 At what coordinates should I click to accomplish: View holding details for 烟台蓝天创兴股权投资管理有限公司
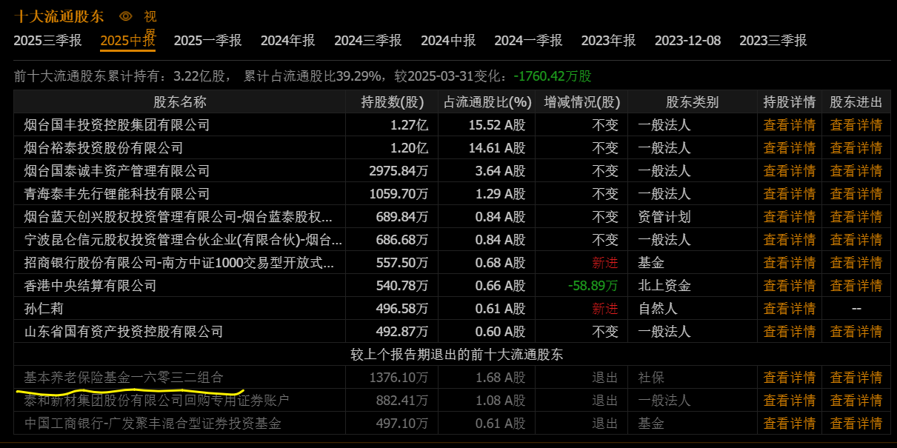tap(790, 217)
